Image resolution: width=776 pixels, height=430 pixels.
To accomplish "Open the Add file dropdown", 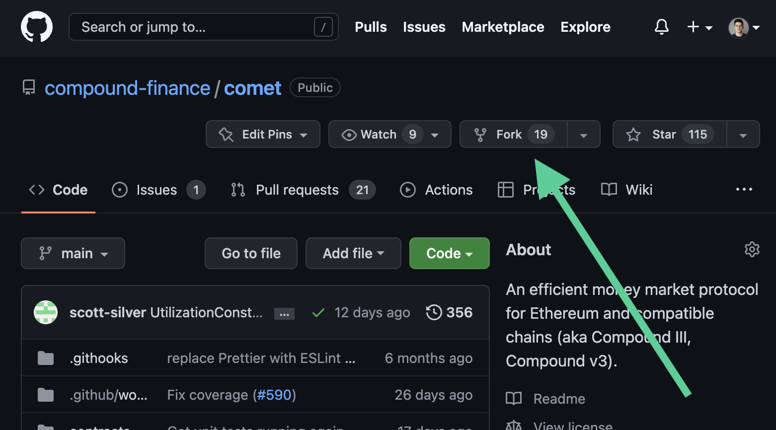I will (353, 253).
